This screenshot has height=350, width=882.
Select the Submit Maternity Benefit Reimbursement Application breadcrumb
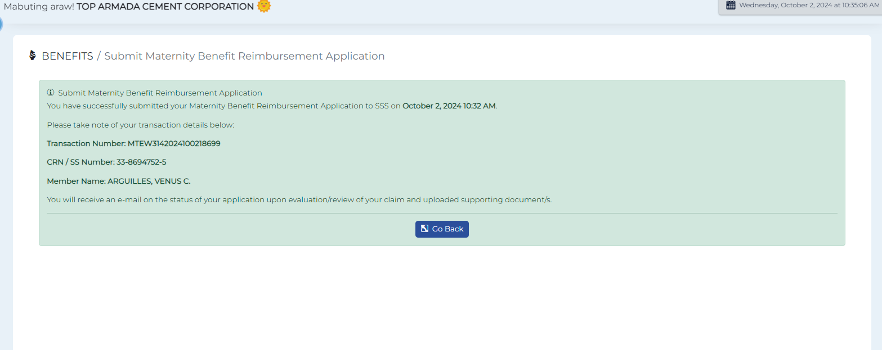pos(244,56)
